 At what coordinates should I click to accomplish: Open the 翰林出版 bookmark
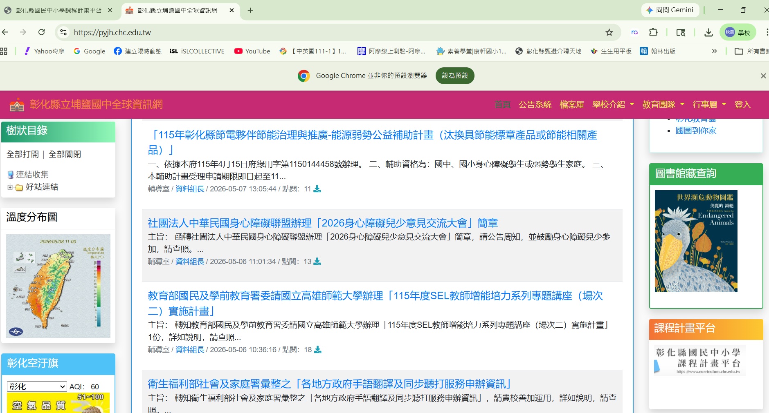point(658,51)
